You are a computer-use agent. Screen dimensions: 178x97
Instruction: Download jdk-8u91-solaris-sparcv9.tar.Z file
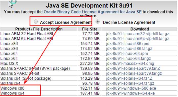[133, 68]
